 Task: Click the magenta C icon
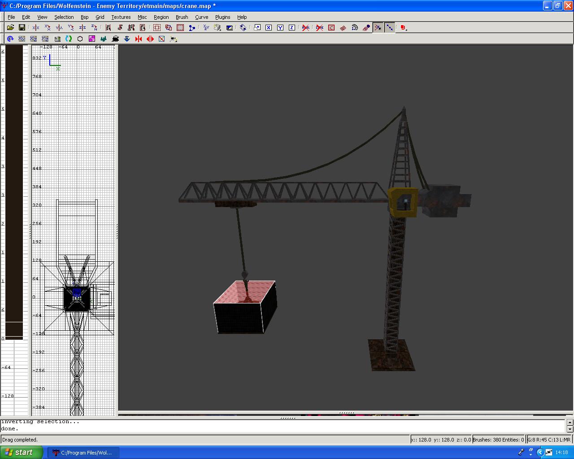coord(92,39)
